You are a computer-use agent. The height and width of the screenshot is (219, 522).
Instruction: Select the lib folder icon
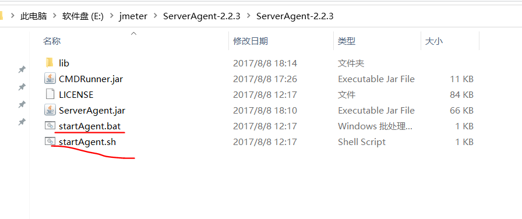pyautogui.click(x=50, y=62)
